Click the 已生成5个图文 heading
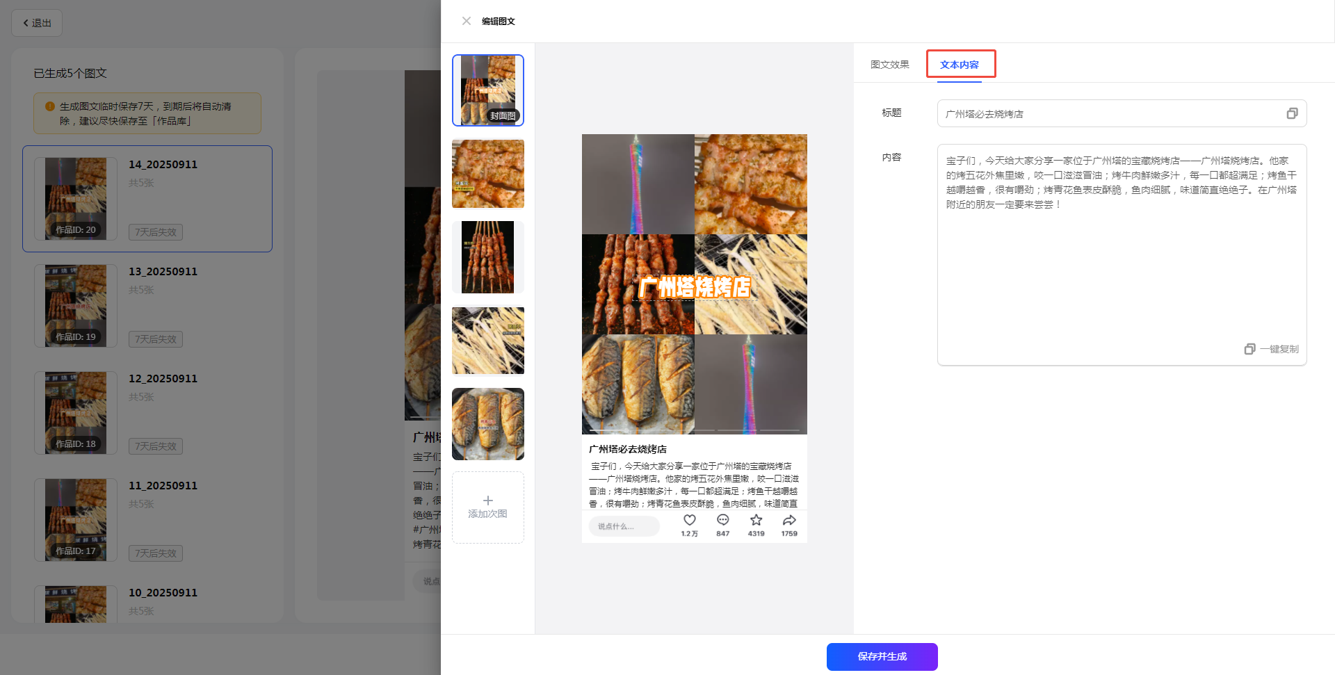 70,73
